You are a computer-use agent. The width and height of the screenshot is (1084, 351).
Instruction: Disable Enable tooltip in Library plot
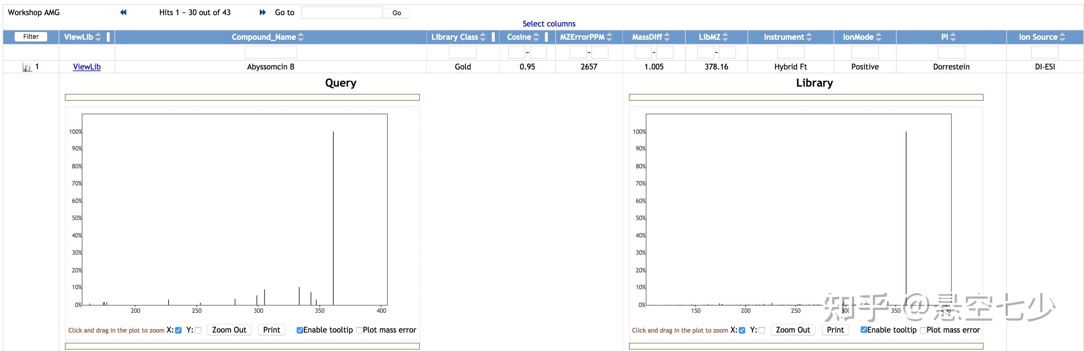coord(864,330)
